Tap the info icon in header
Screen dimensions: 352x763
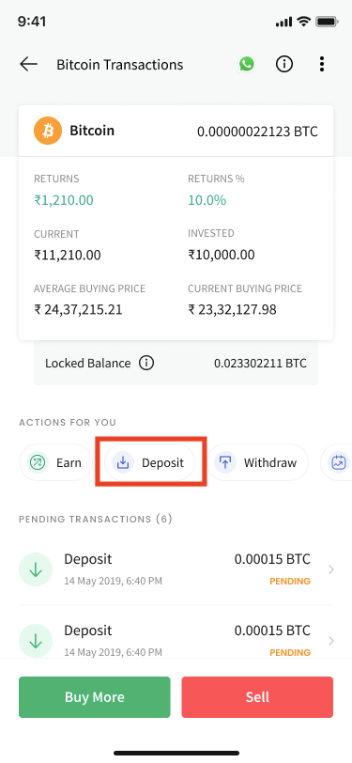(284, 64)
